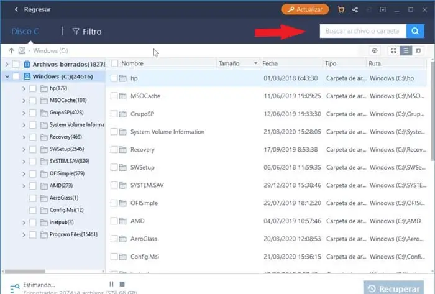Select Config.Msi(12) in the tree
This screenshot has width=435, height=294.
[x=66, y=210]
